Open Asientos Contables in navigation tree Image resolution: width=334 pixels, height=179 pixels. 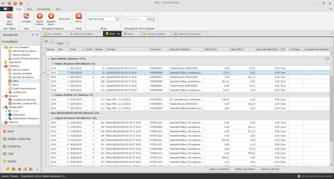click(22, 73)
